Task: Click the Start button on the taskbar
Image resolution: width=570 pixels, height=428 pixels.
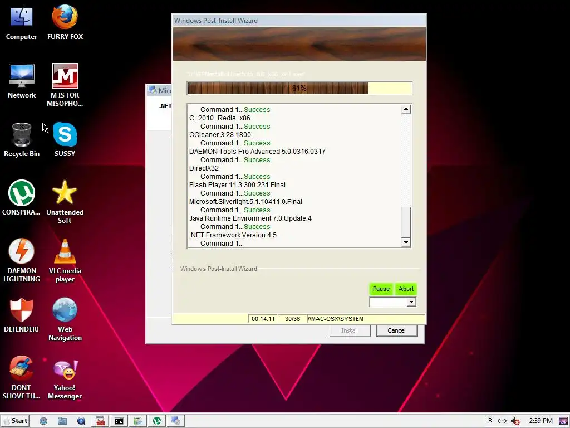Action: pos(14,421)
